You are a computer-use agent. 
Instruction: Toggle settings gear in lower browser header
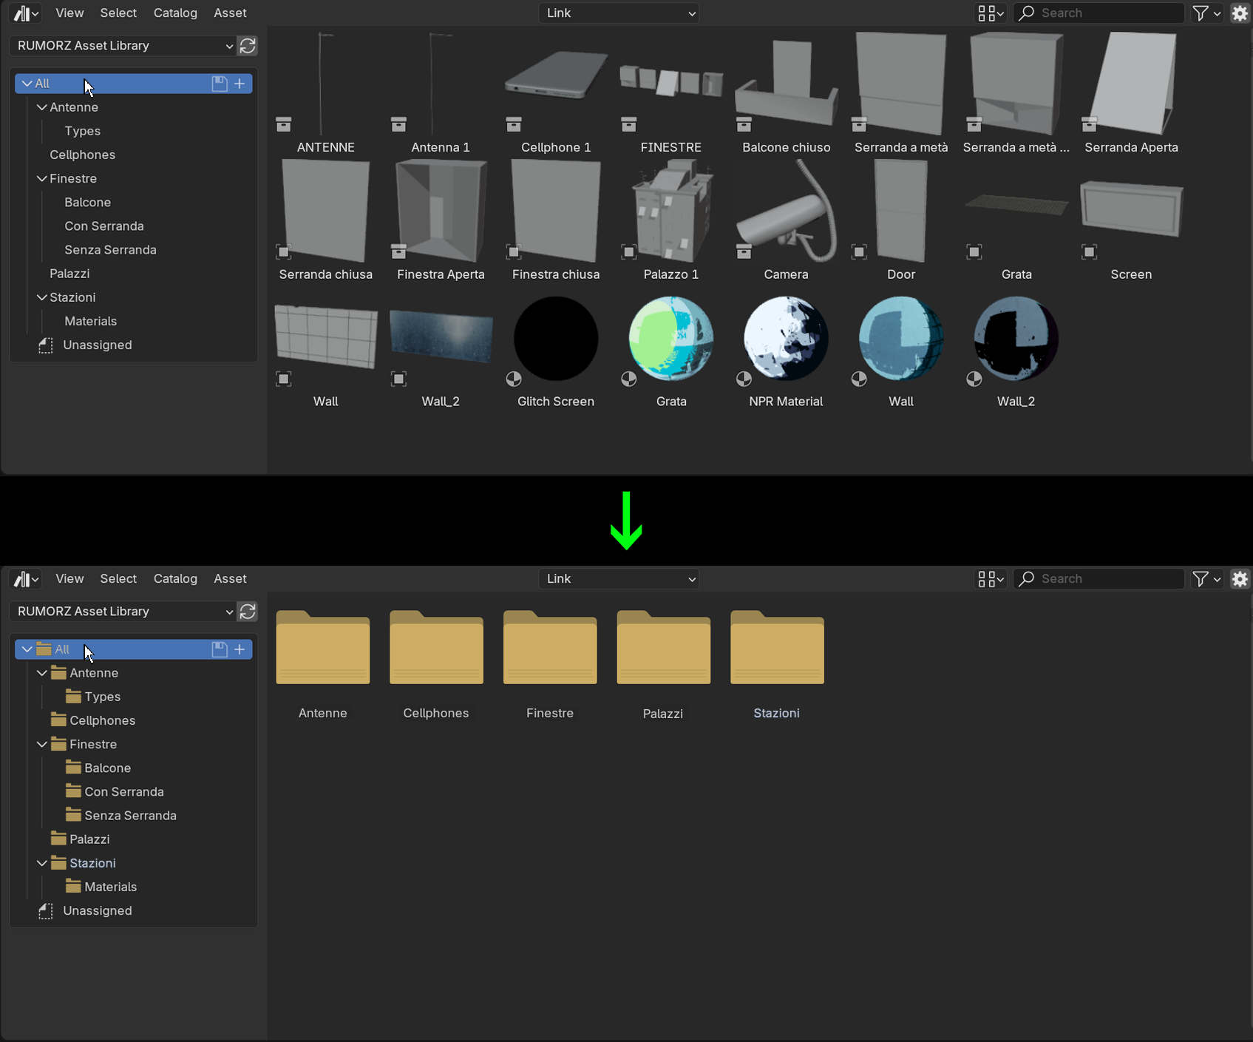[x=1240, y=579]
